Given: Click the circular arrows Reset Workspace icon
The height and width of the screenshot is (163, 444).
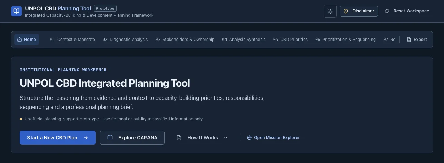Looking at the screenshot, I should (x=387, y=11).
